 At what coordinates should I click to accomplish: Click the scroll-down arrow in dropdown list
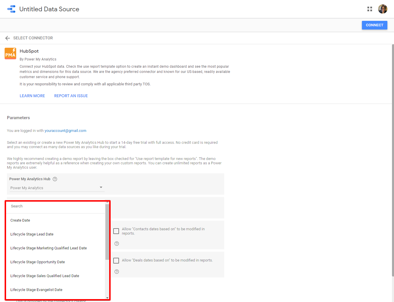(x=107, y=298)
